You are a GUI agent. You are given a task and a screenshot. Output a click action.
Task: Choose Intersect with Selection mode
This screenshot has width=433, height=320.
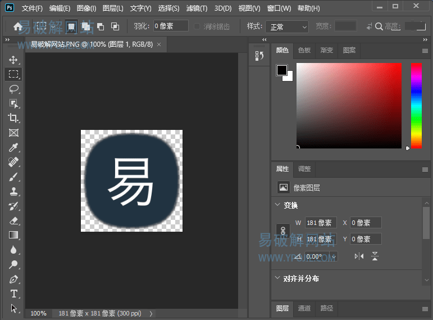115,26
